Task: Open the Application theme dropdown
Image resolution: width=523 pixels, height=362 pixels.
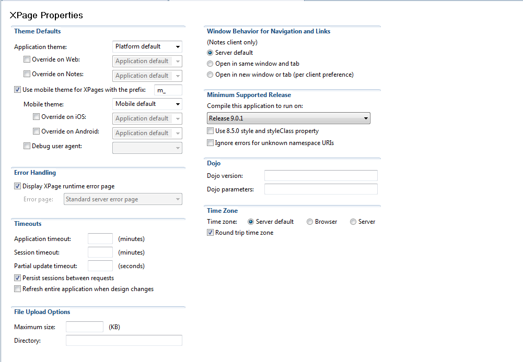Action: pyautogui.click(x=147, y=46)
